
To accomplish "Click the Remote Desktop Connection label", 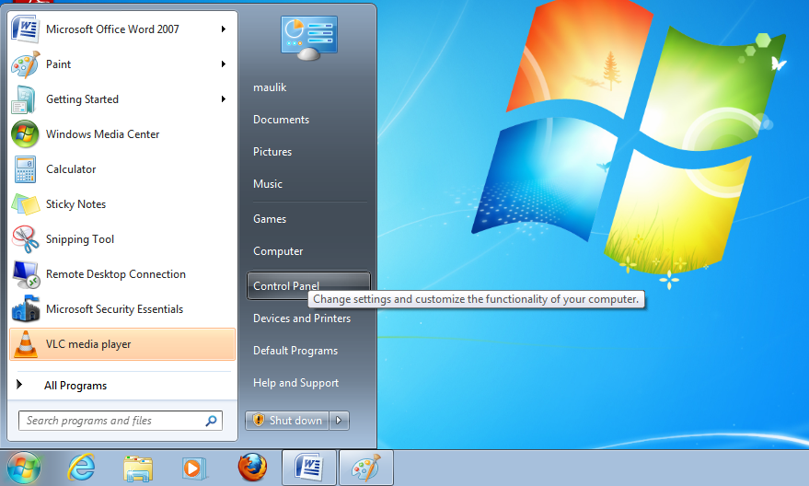I will point(116,274).
